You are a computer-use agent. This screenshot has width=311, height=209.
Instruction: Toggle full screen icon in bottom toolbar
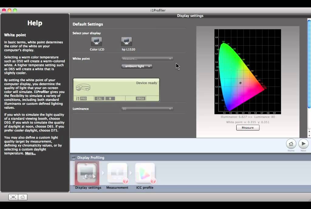[x=13, y=197]
